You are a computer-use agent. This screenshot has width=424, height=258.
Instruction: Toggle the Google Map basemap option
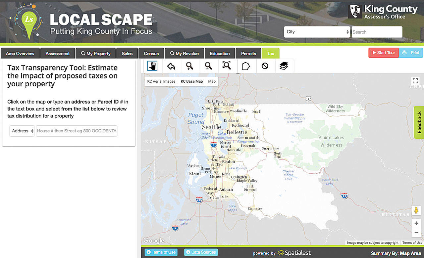tap(212, 81)
